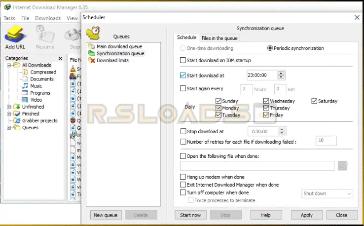The height and width of the screenshot is (226, 364).
Task: Select Periodic synchronization radio button
Action: click(x=270, y=48)
